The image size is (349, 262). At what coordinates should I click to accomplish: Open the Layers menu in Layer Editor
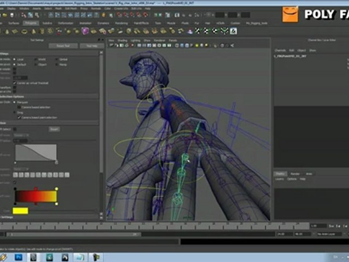tap(279, 179)
